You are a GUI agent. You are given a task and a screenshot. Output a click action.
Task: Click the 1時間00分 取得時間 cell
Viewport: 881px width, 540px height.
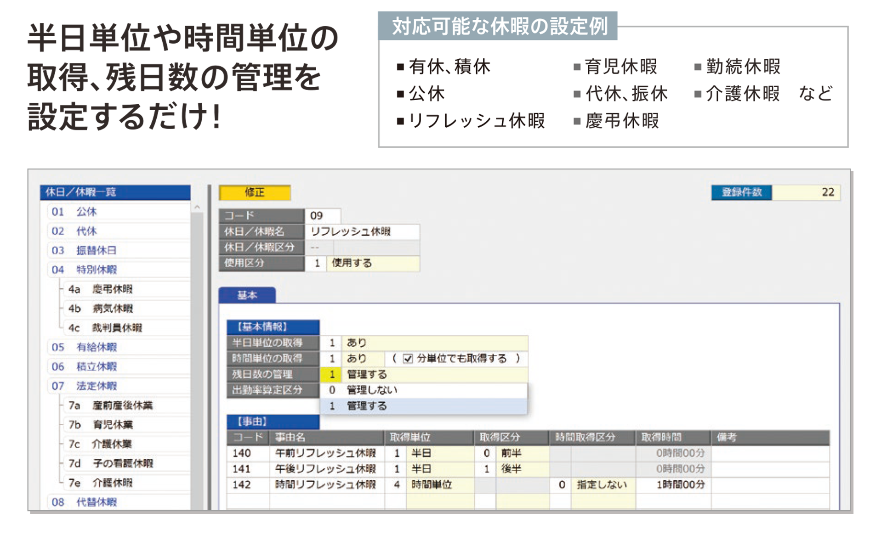tap(674, 485)
